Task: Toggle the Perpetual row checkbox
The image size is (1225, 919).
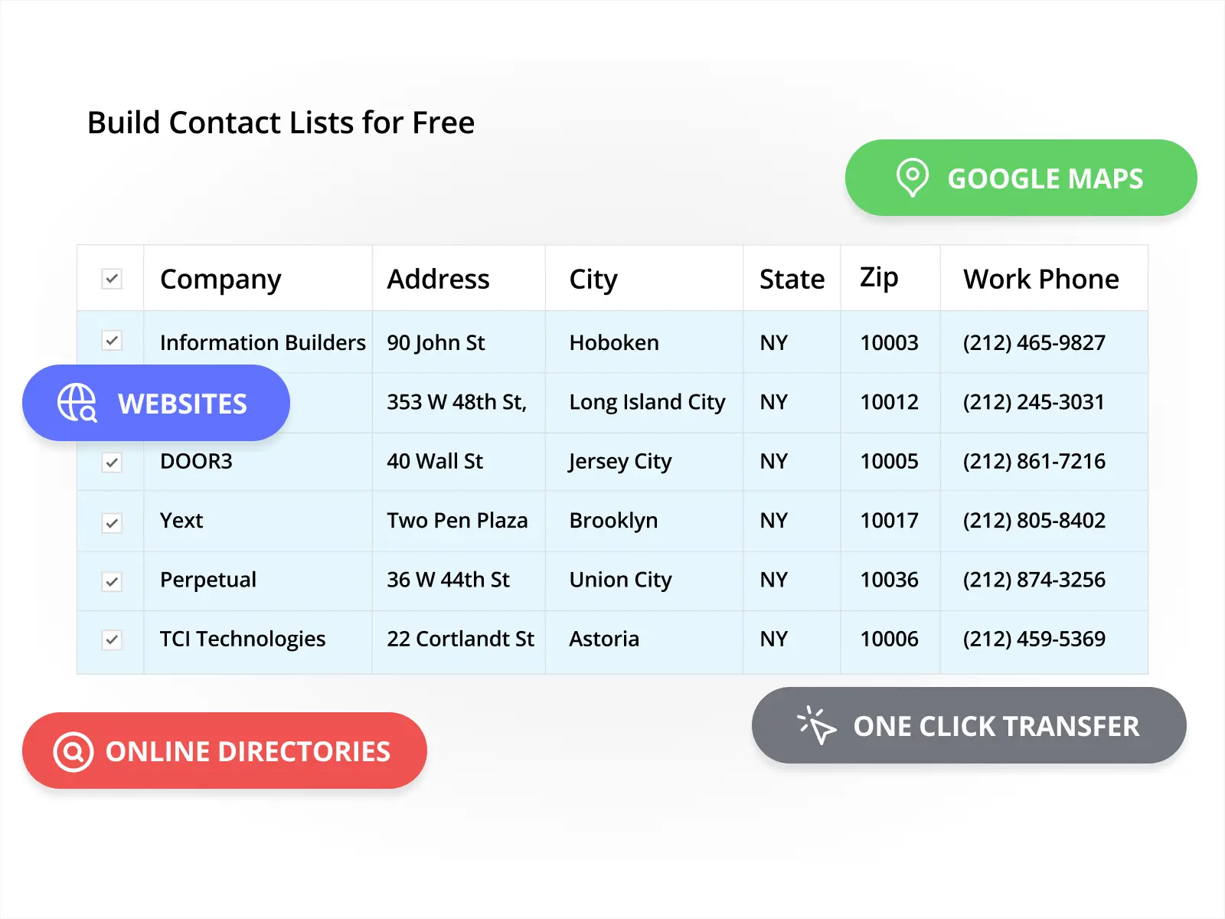Action: pos(112,582)
